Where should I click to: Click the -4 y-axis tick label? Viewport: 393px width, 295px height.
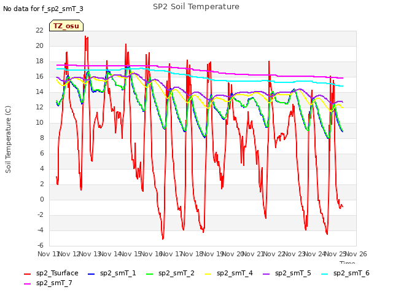[x=40, y=230]
